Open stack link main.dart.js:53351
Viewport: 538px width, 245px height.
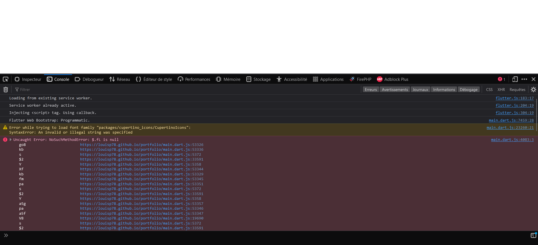[x=142, y=184]
